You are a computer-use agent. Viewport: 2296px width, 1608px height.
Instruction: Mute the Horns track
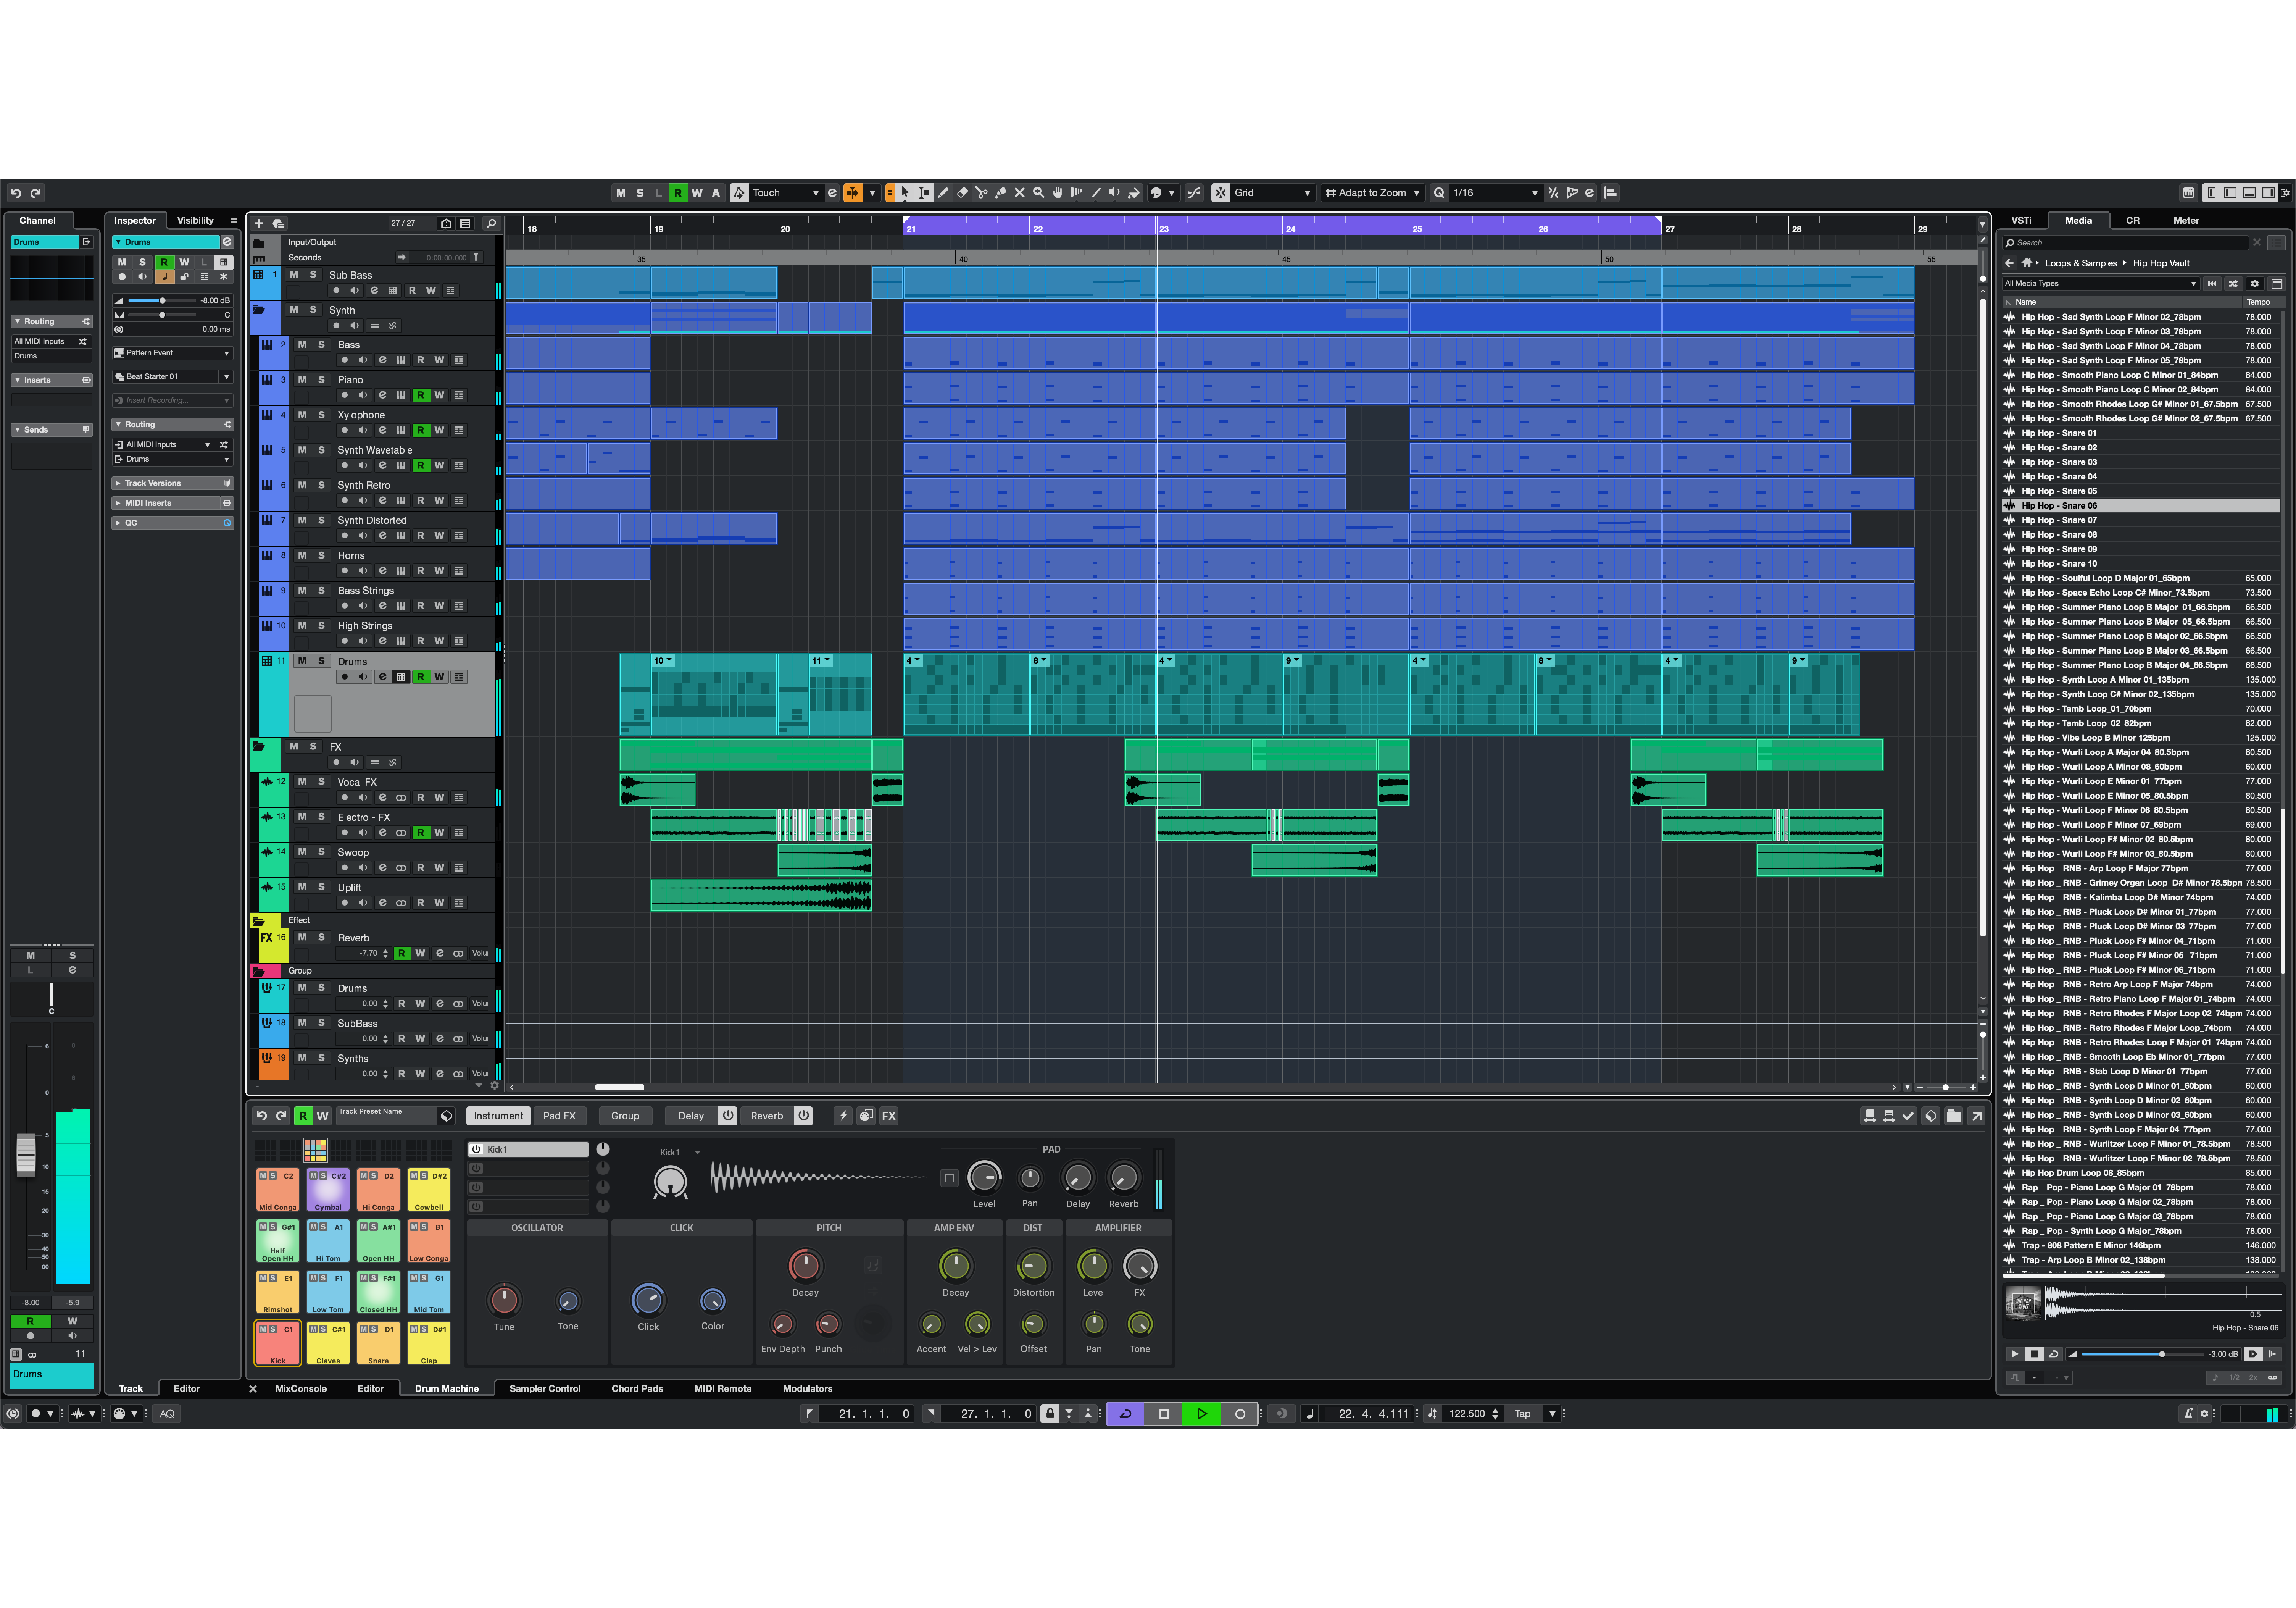[302, 555]
